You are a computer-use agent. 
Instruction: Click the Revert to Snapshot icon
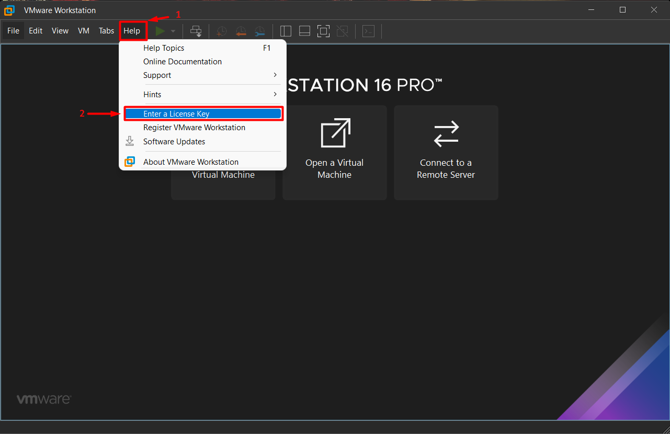(241, 31)
